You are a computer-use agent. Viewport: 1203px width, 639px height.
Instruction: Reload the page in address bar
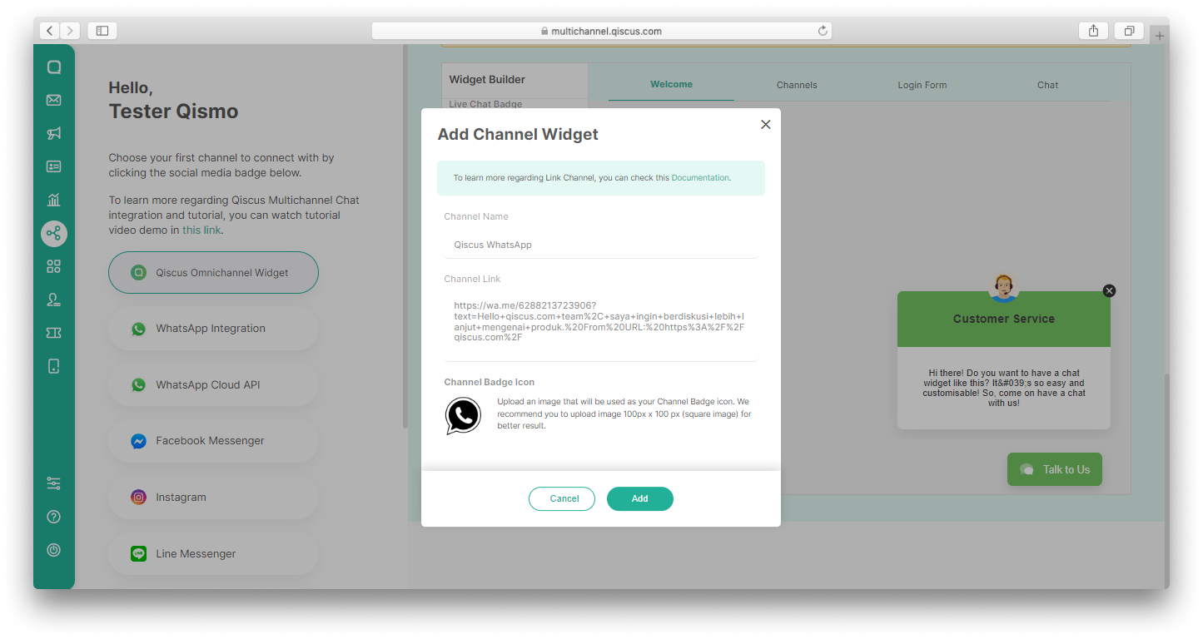coord(823,31)
